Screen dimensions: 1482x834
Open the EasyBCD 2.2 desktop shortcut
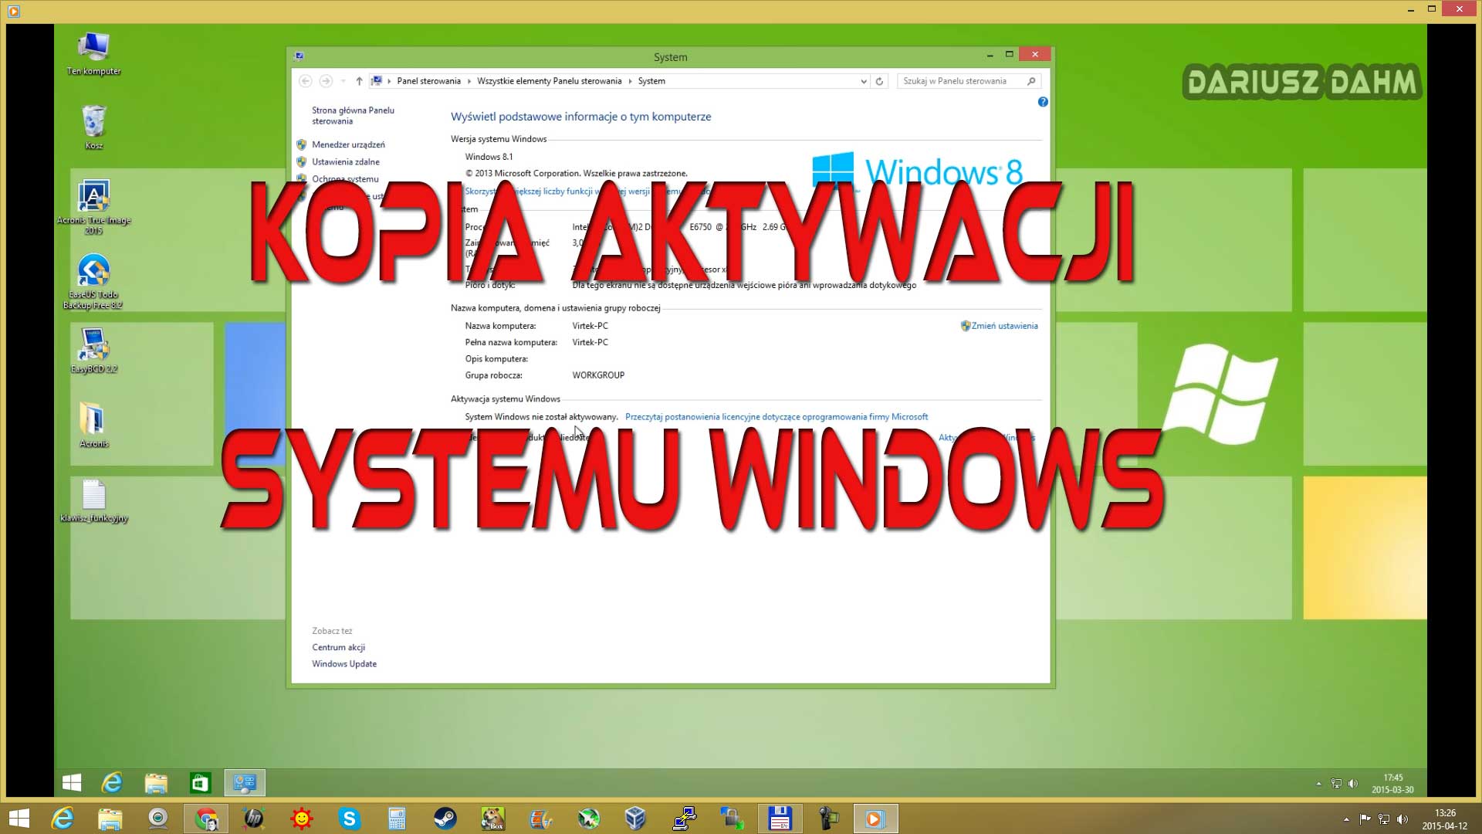click(93, 351)
